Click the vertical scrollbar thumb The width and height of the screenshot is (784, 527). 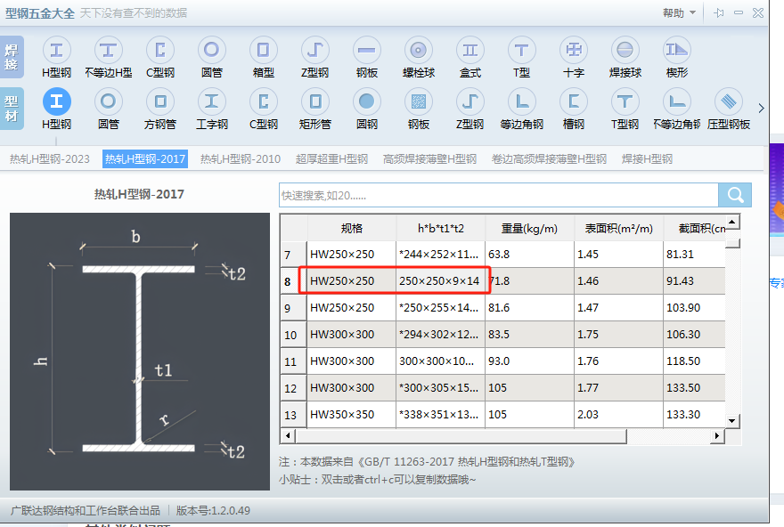click(732, 243)
